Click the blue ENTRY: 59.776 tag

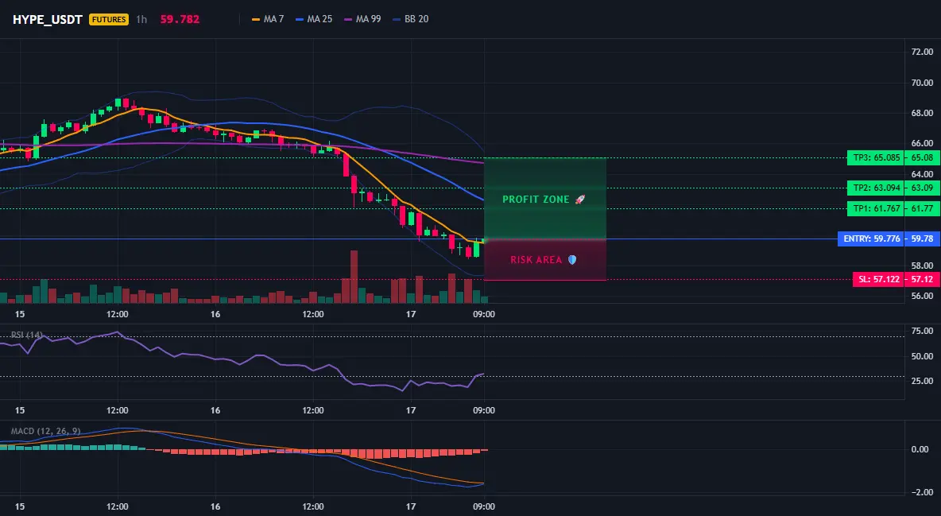(x=873, y=239)
